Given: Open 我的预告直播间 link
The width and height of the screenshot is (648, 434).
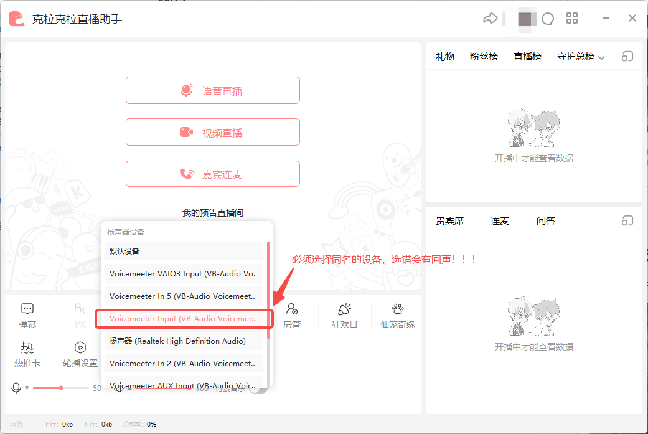Looking at the screenshot, I should tap(213, 213).
